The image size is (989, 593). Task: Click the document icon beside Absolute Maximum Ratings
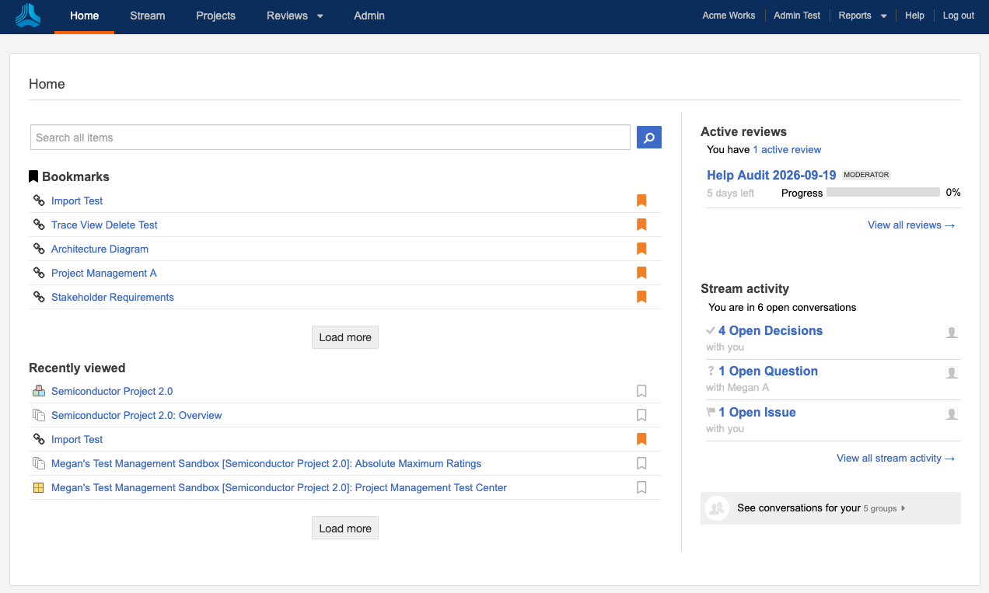click(x=39, y=463)
